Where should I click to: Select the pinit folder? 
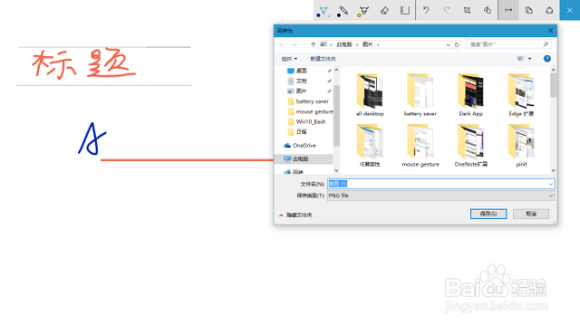tap(521, 146)
